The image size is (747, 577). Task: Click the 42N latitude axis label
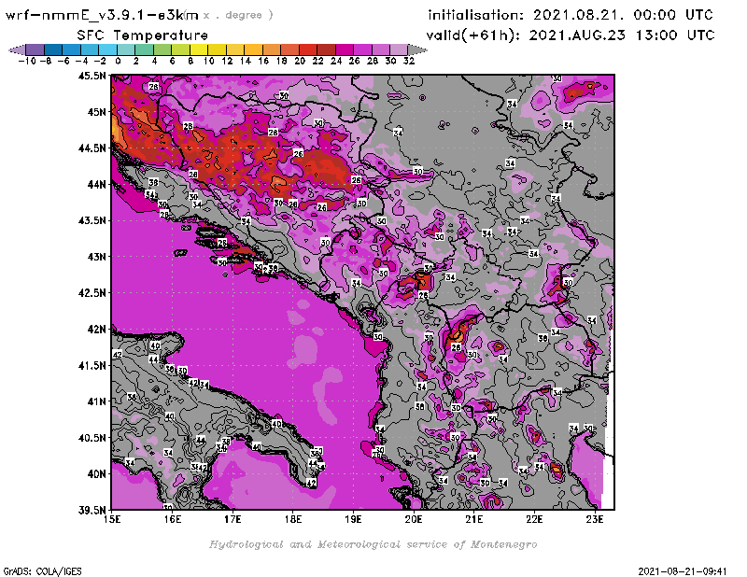(x=97, y=329)
